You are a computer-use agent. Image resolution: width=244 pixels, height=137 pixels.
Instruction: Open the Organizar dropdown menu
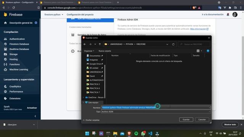[89, 51]
